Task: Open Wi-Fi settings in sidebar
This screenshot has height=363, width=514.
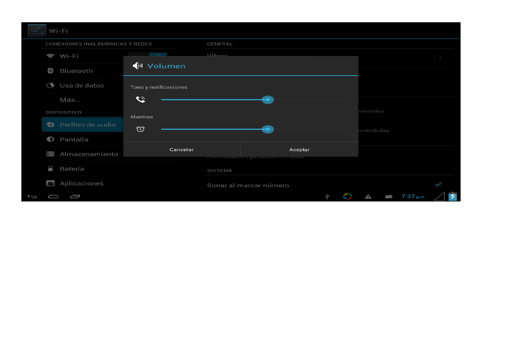Action: [82, 56]
